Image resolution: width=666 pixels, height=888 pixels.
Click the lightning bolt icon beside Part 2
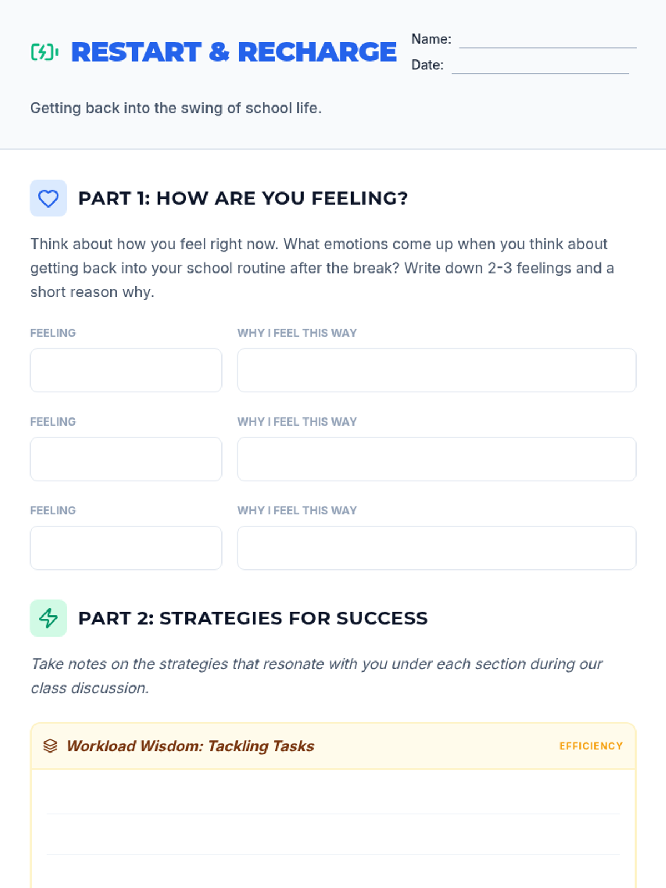pos(48,618)
